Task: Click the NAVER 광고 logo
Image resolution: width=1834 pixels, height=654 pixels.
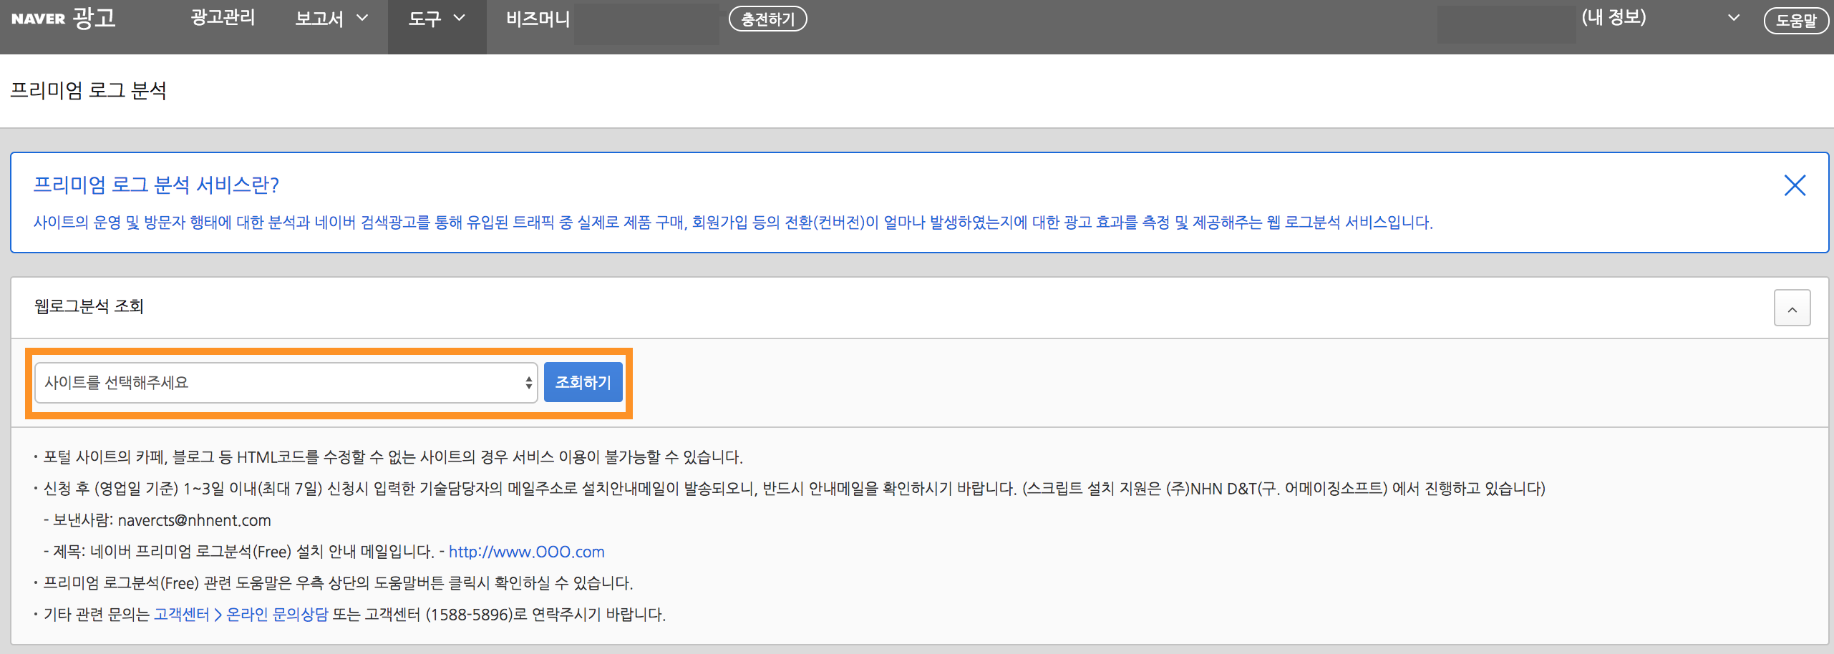Action: click(63, 18)
